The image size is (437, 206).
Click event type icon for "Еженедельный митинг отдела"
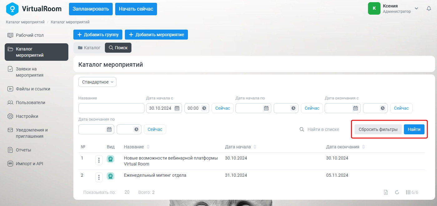click(x=110, y=176)
